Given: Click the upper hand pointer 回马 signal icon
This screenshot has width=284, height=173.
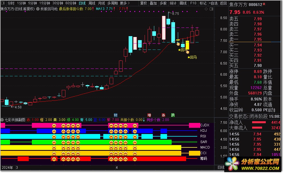Looking at the screenshot, I should click(178, 44).
